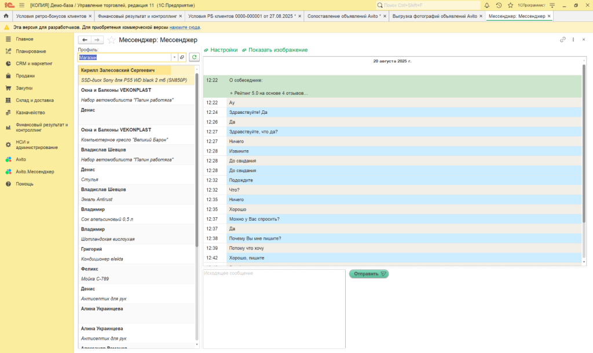
Task: Close the Выгрузка фотографий объявлений Avito tab
Action: pyautogui.click(x=481, y=16)
